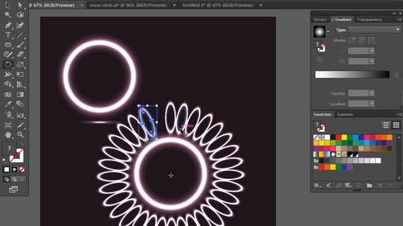Screen dimensions: 403x226
Task: Click New Color Group folder icon
Action: (x=370, y=185)
